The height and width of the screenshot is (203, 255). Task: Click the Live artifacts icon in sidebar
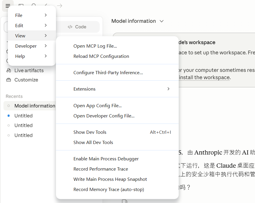tap(9, 70)
